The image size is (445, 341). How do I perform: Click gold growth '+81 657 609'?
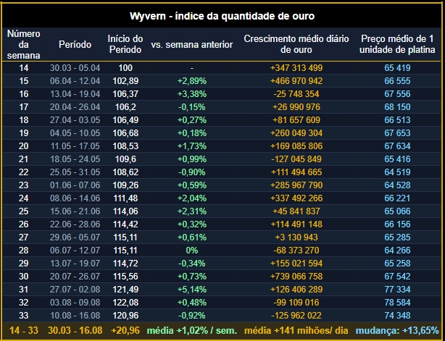pos(296,120)
